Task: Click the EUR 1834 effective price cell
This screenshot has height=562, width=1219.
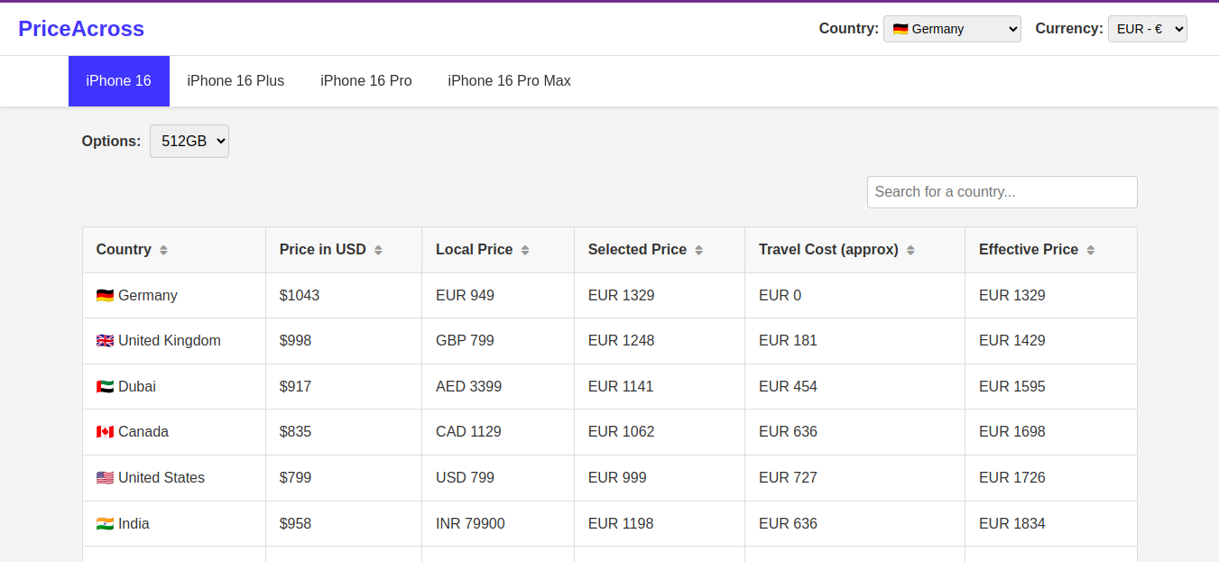Action: pyautogui.click(x=1051, y=524)
